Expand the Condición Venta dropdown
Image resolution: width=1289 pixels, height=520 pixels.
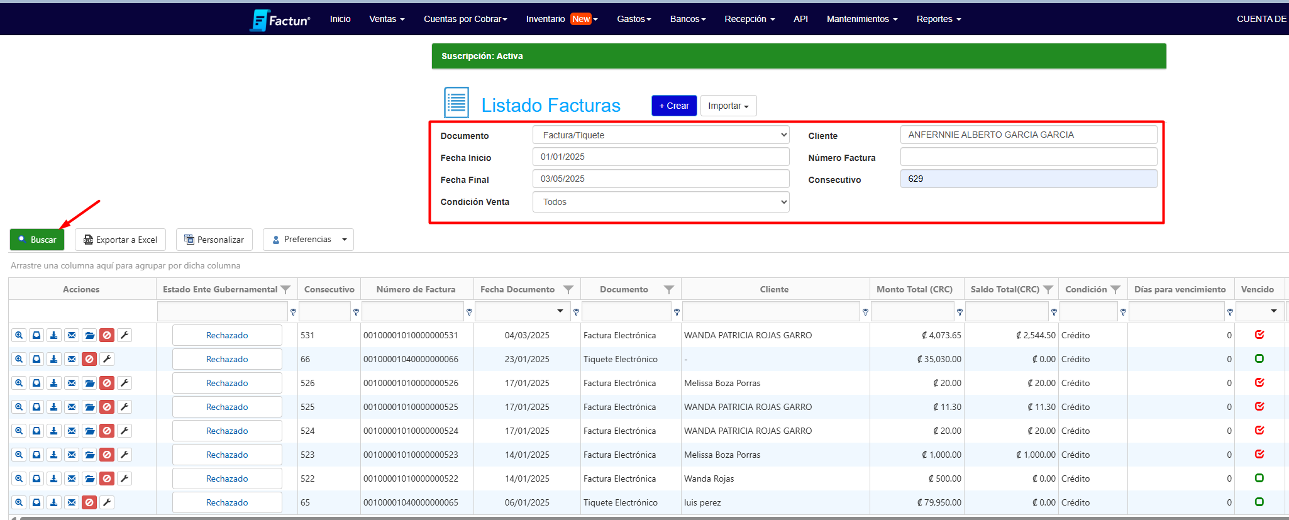click(x=660, y=202)
